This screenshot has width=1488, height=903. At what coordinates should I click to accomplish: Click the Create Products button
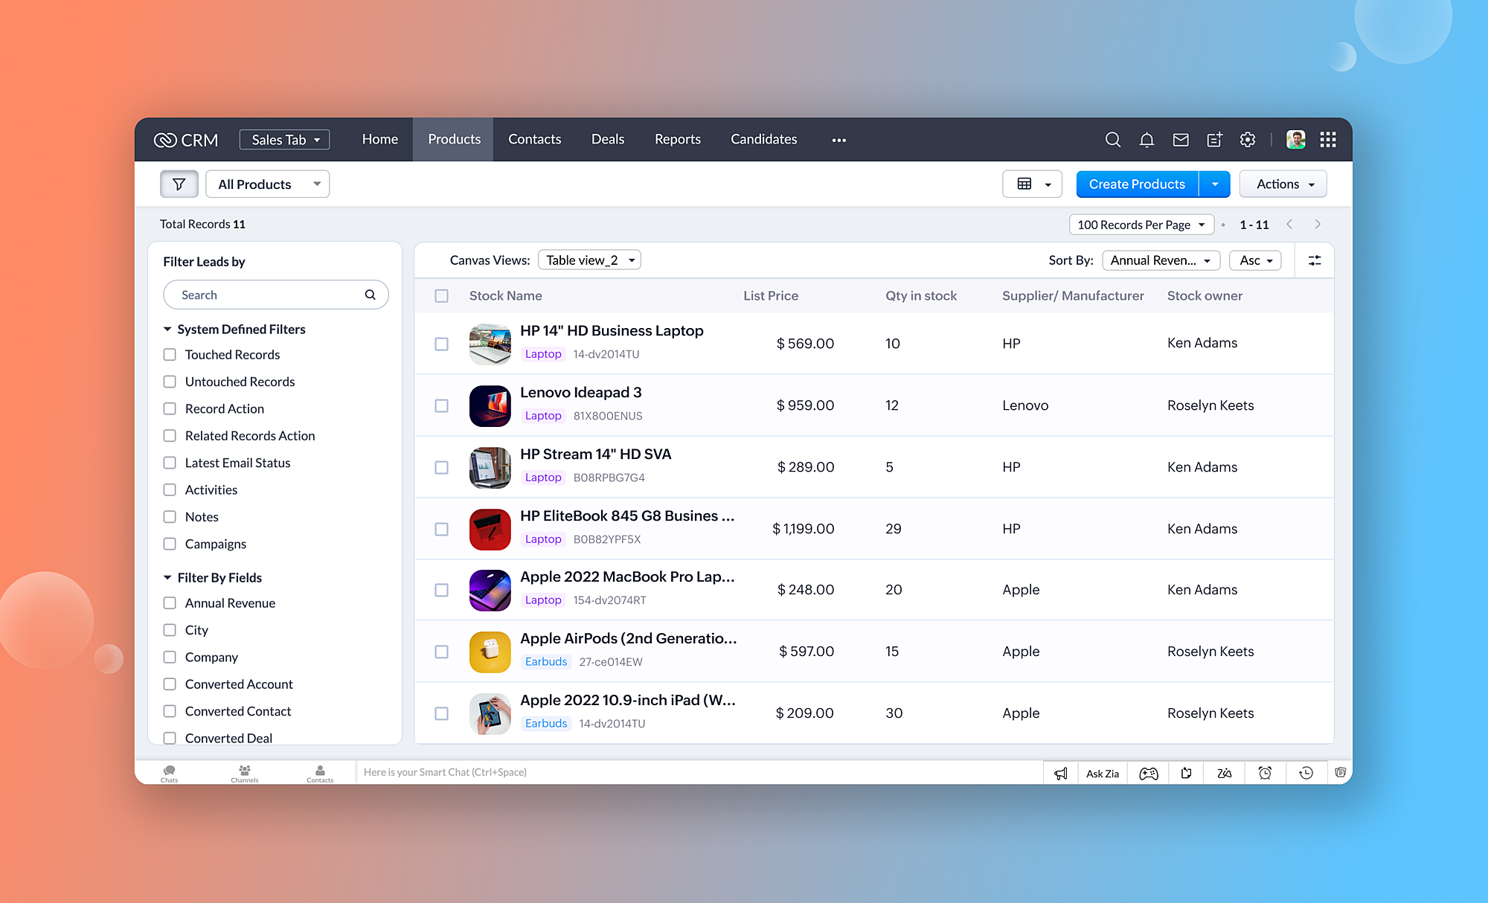tap(1136, 184)
